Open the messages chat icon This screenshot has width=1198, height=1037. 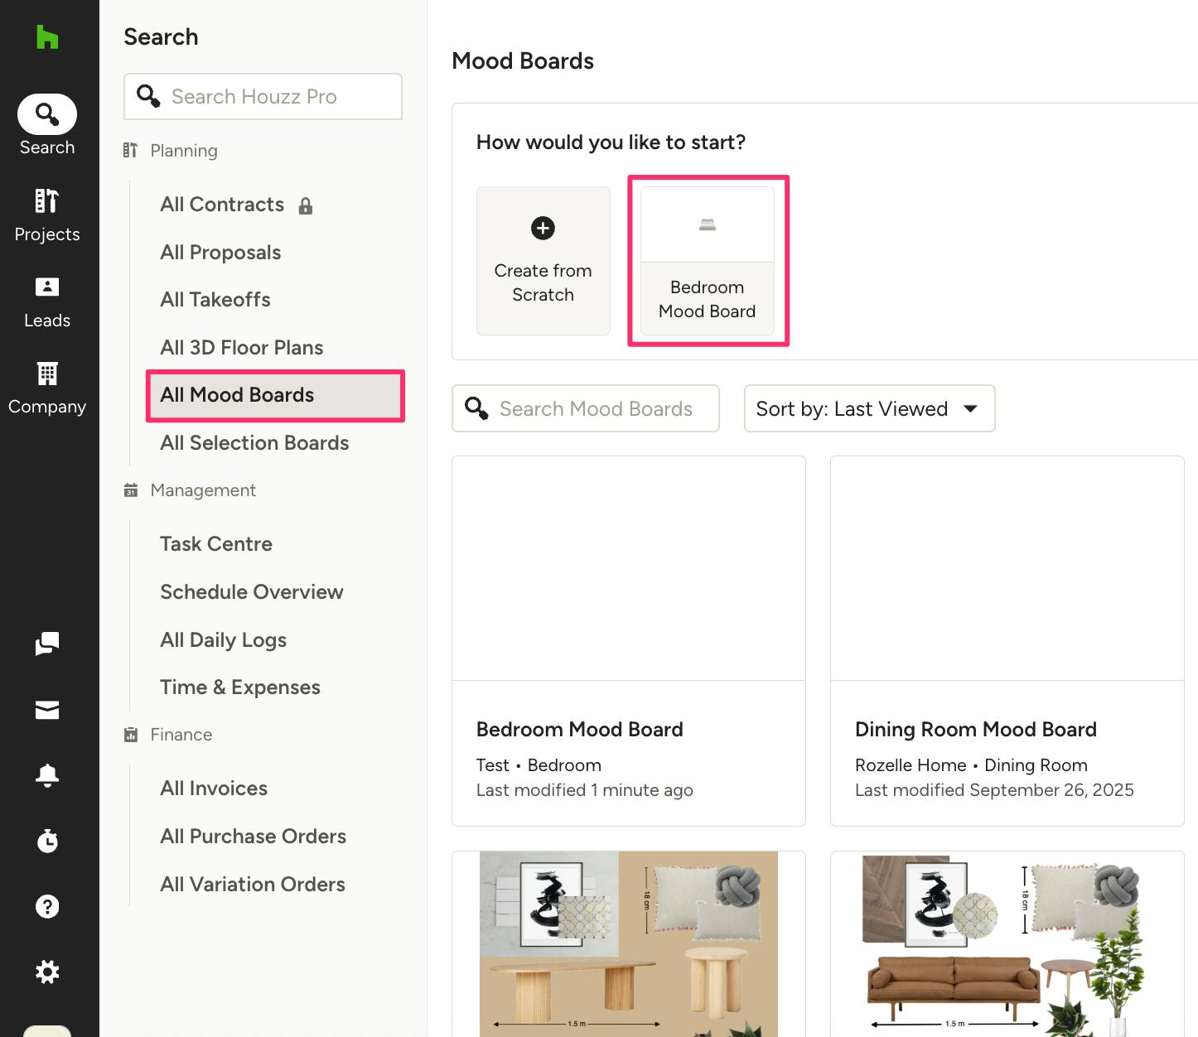47,644
